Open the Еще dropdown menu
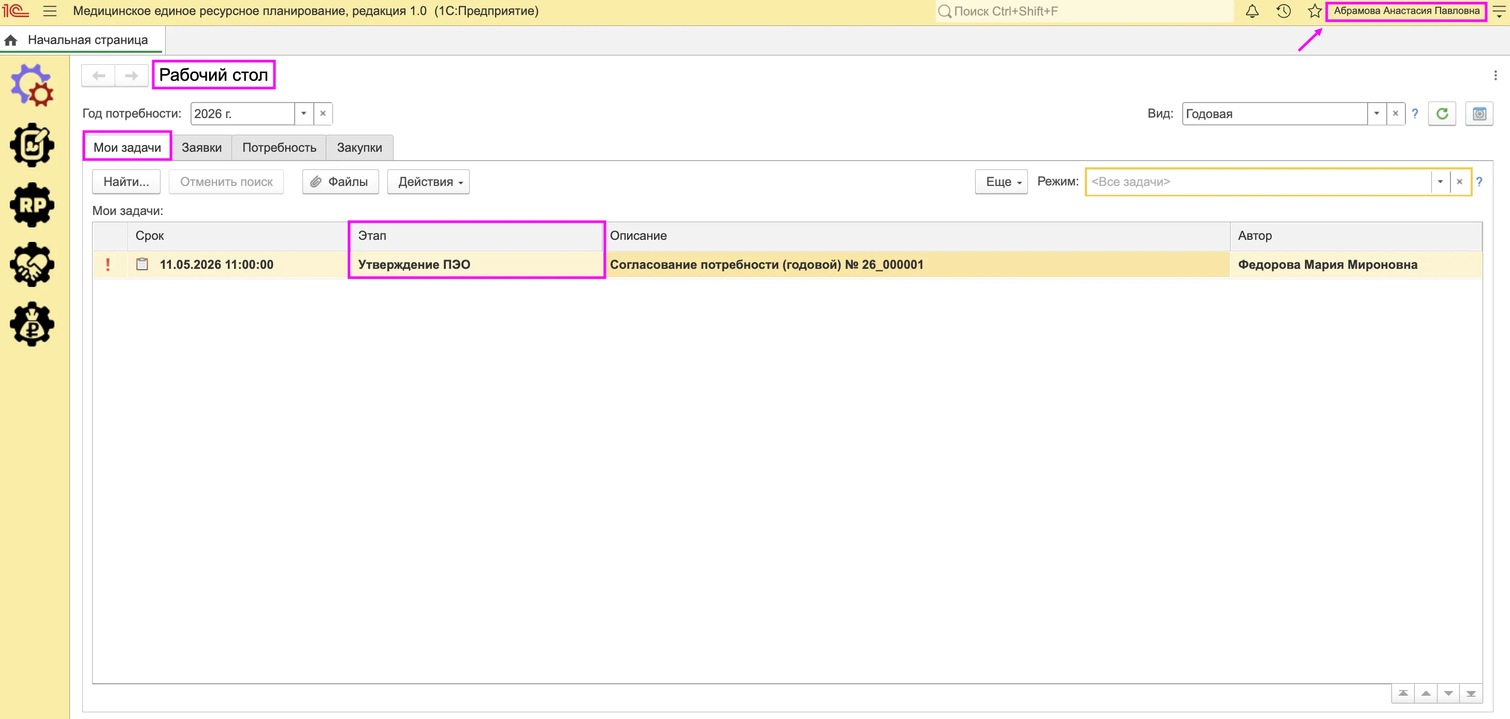1510x719 pixels. pyautogui.click(x=1001, y=182)
